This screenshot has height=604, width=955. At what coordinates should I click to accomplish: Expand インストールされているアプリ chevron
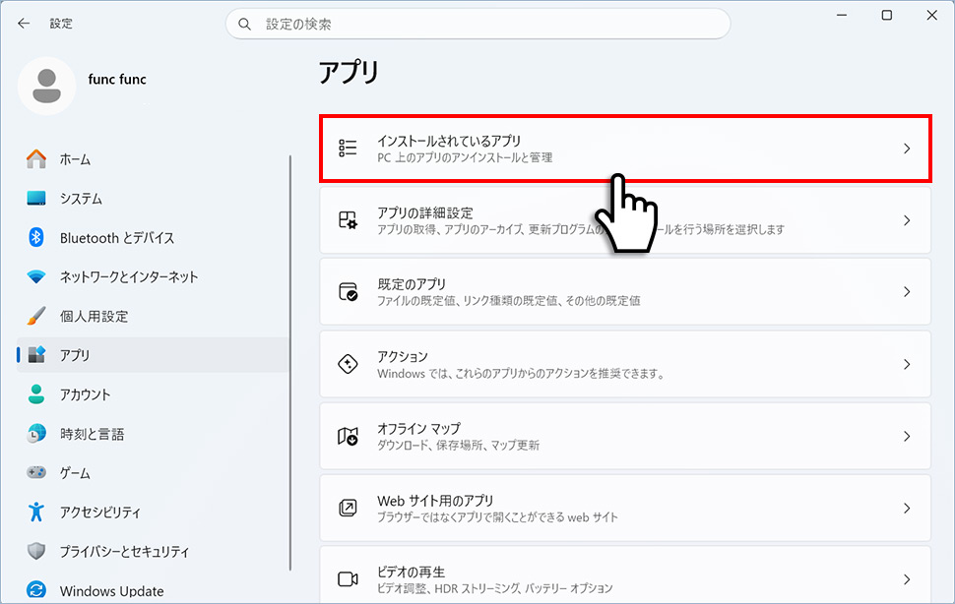point(907,149)
